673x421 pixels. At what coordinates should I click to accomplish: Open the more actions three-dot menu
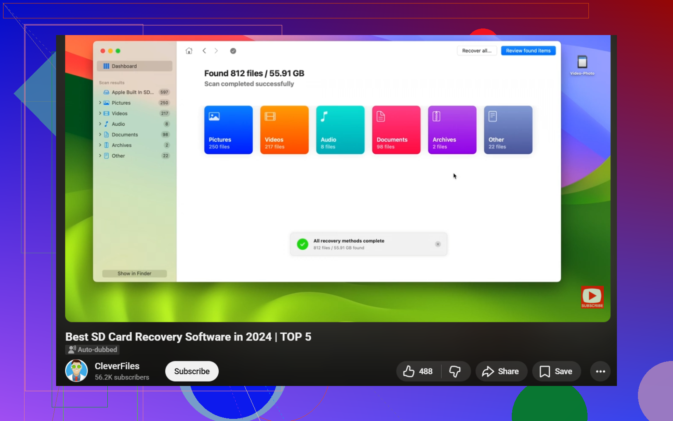pyautogui.click(x=600, y=371)
